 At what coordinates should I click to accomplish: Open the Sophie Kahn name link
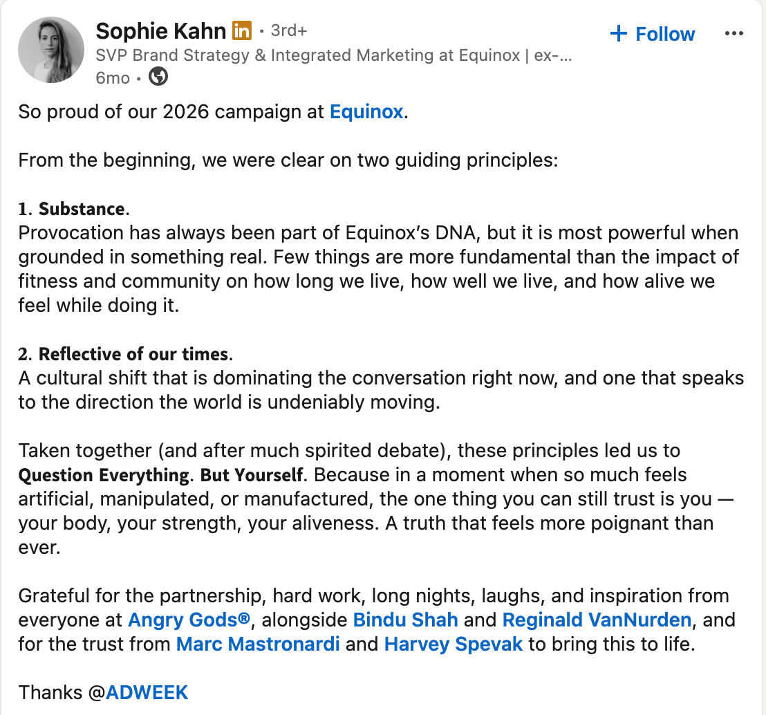[160, 31]
